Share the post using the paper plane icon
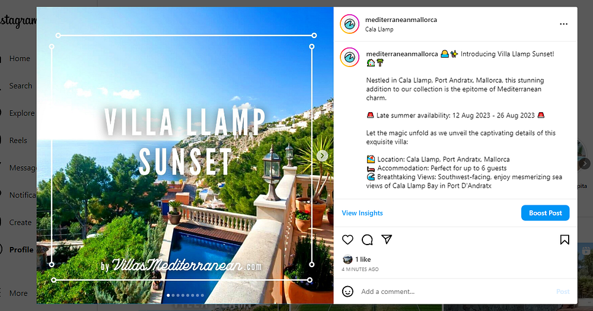The width and height of the screenshot is (593, 311). [387, 239]
